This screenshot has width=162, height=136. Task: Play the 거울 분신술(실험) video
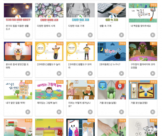click(121, 112)
